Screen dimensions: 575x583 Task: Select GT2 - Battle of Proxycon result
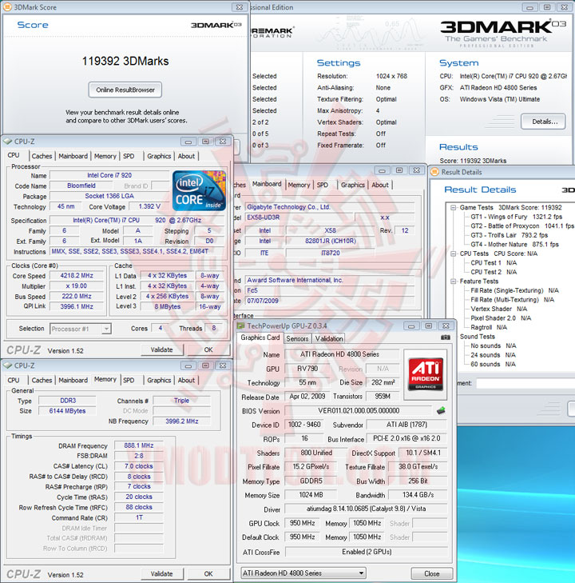(522, 226)
